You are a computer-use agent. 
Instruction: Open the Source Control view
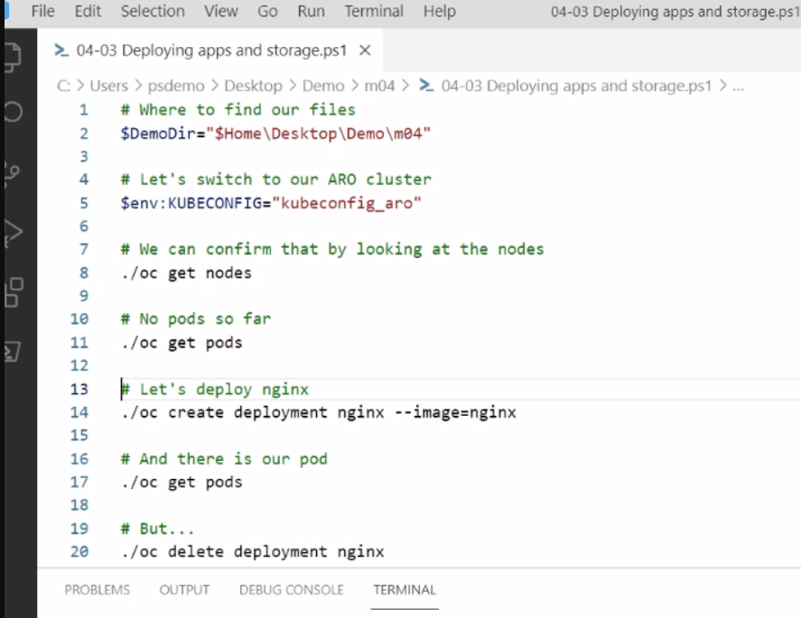coord(13,174)
